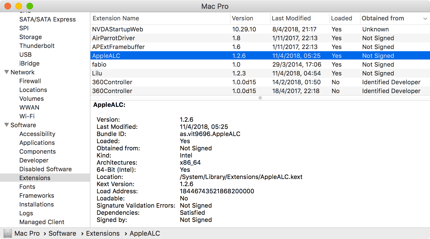Viewport: 430px width, 239px height.
Task: Select the Network category label
Action: (x=23, y=72)
